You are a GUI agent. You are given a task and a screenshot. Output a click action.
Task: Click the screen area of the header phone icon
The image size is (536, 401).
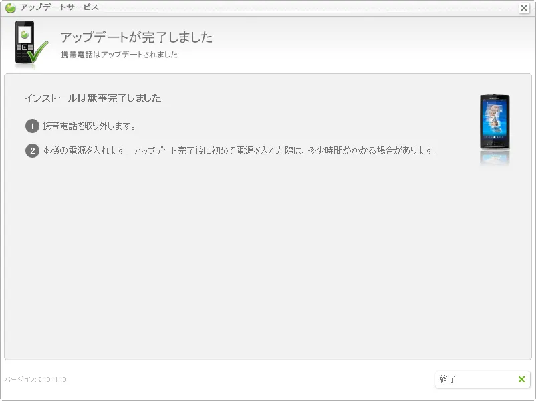(x=25, y=35)
